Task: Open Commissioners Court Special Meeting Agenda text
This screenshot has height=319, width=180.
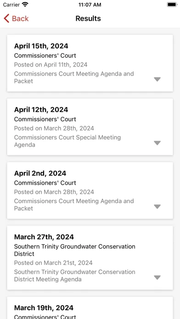Action: click(67, 141)
